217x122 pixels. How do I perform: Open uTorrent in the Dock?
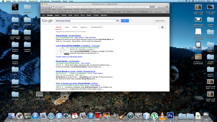tap(154, 116)
